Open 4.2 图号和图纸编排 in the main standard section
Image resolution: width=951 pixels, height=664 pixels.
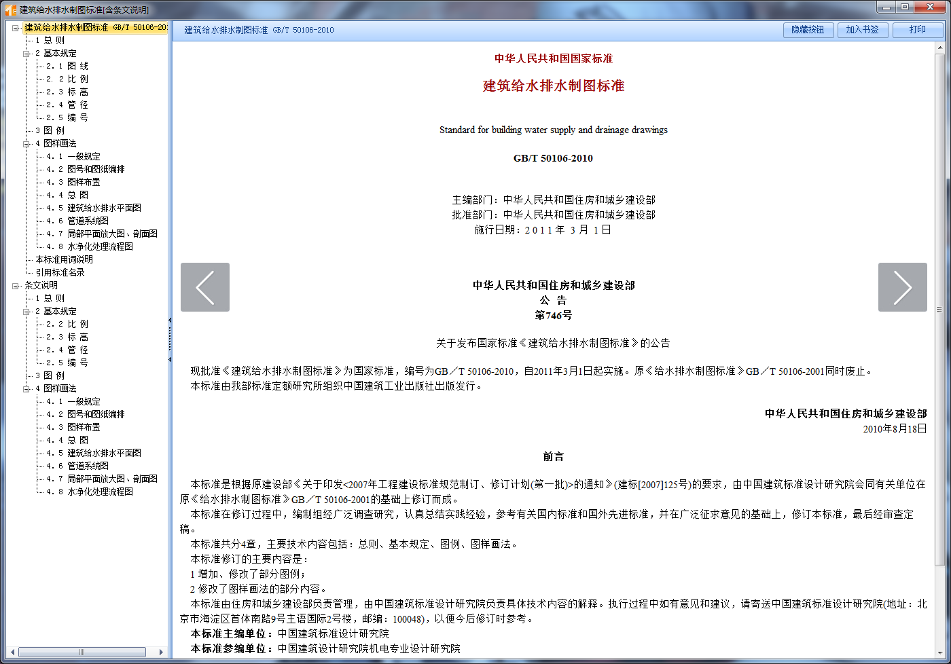point(86,170)
